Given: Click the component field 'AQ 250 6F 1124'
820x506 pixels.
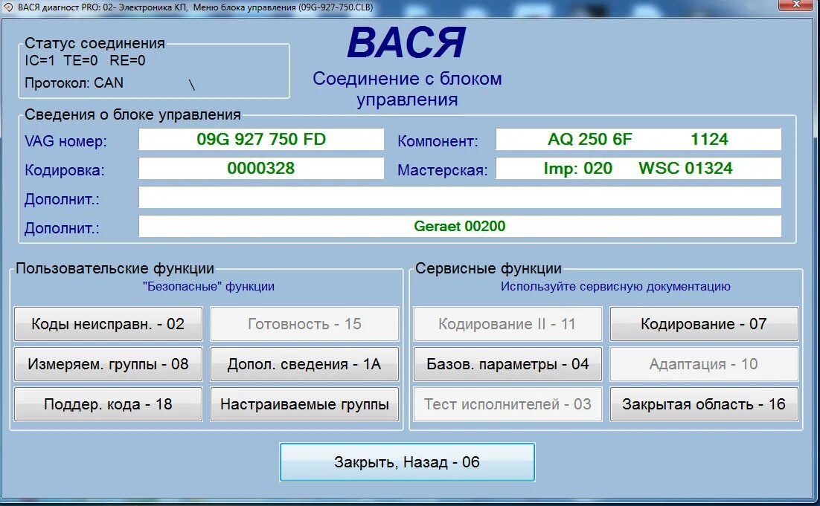Looking at the screenshot, I should pyautogui.click(x=638, y=140).
